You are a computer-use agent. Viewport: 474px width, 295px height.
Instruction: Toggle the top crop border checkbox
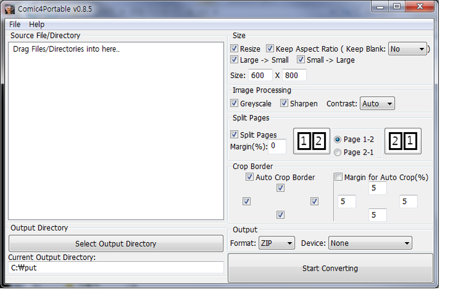tap(280, 188)
